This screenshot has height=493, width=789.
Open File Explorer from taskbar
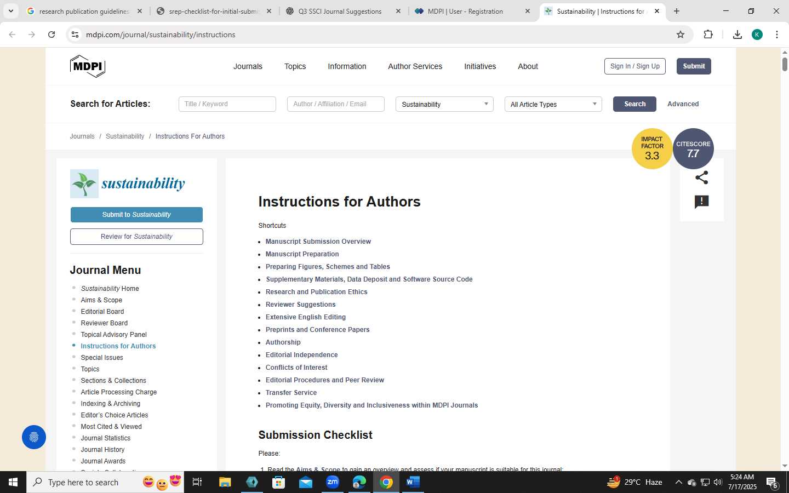click(x=225, y=482)
